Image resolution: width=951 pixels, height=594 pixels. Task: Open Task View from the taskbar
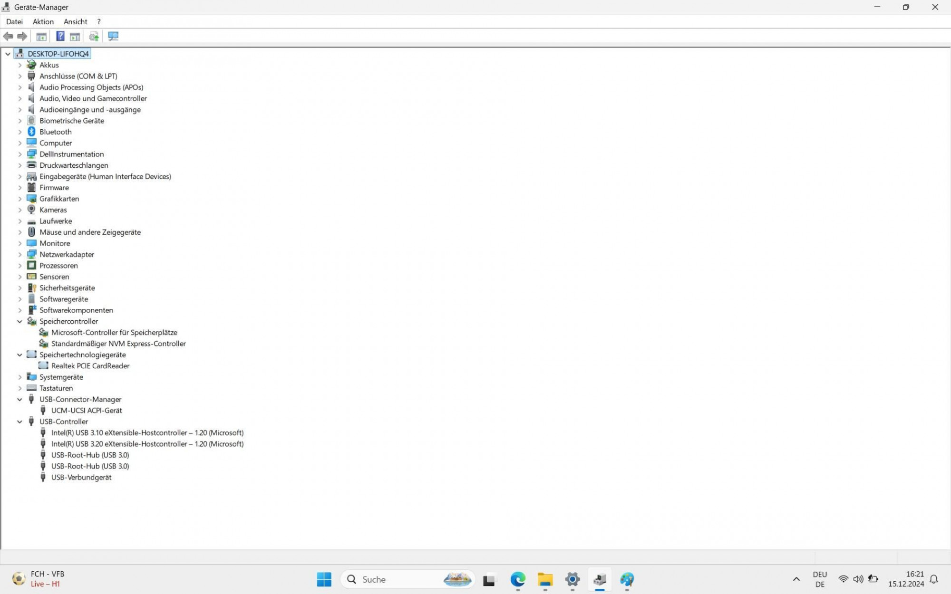pyautogui.click(x=489, y=579)
